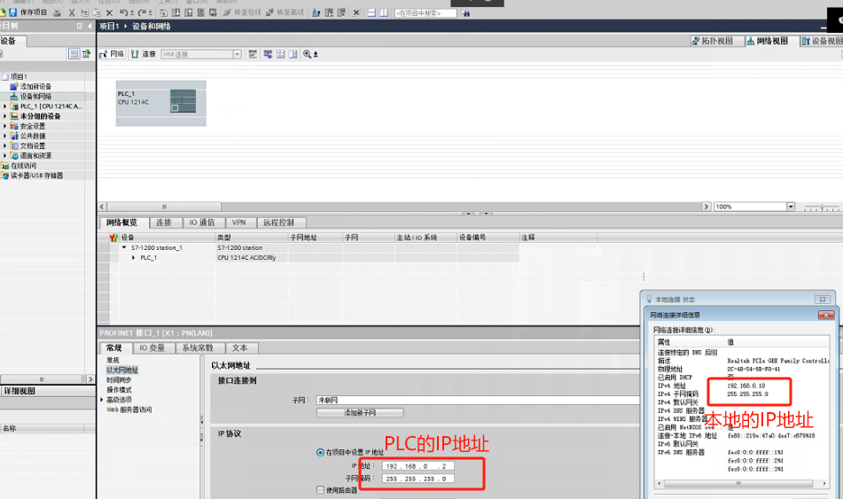Select 在项目中设置 IP 地址 radio button

(320, 452)
